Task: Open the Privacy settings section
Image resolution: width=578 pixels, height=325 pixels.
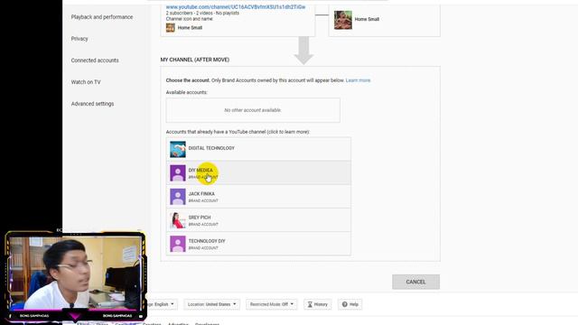Action: coord(79,39)
